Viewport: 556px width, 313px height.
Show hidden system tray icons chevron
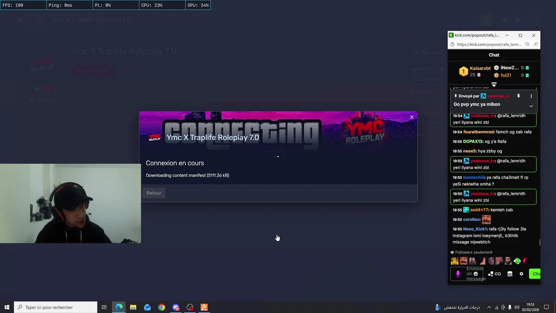(489, 307)
